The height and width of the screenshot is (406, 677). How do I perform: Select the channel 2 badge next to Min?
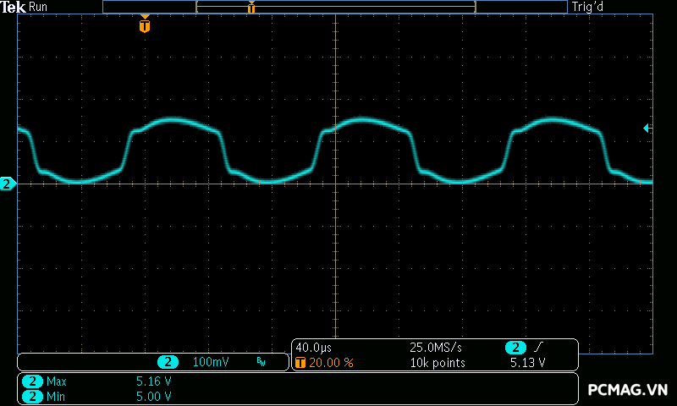33,396
